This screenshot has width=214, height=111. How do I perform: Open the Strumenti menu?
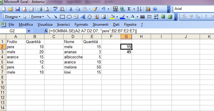click(x=101, y=25)
